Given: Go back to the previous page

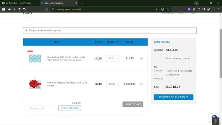Looking at the screenshot, I should pos(9,9).
